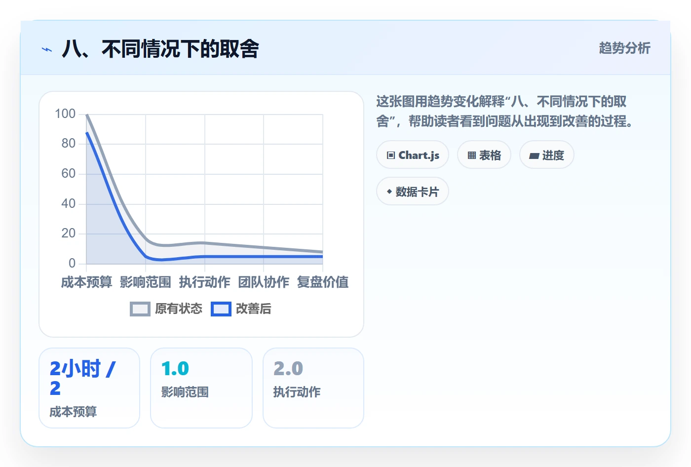Click the bar icon on 进度 tag

click(534, 156)
